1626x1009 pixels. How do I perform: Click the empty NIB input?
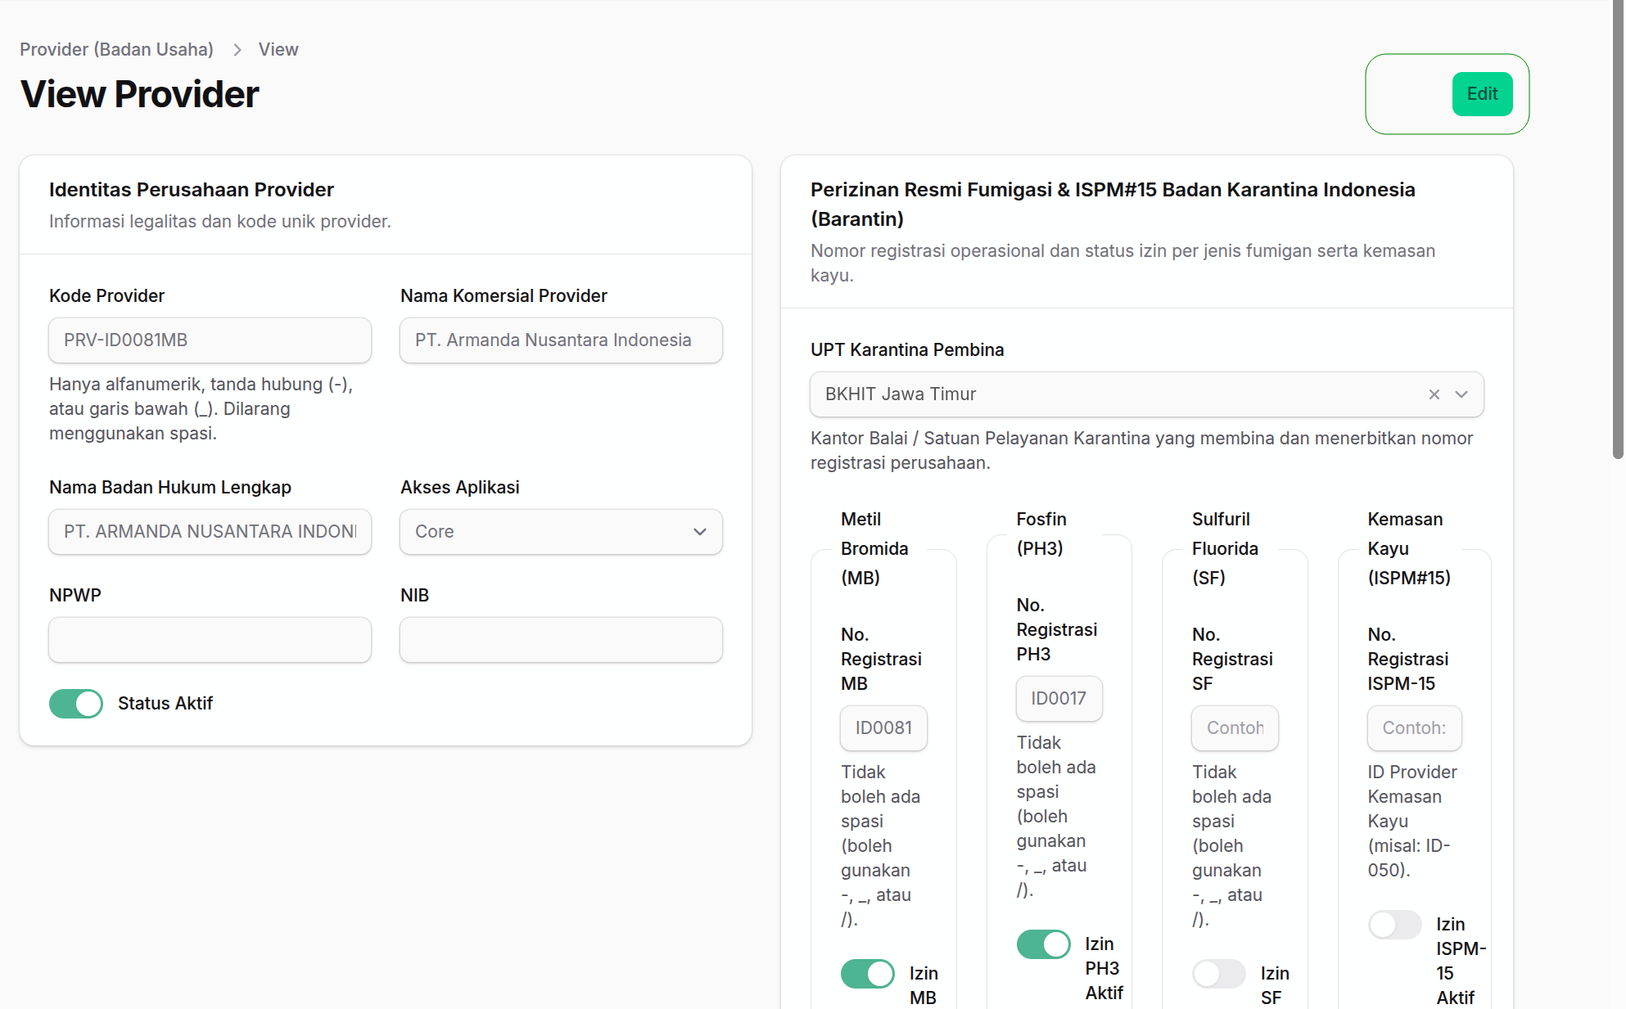(x=561, y=640)
